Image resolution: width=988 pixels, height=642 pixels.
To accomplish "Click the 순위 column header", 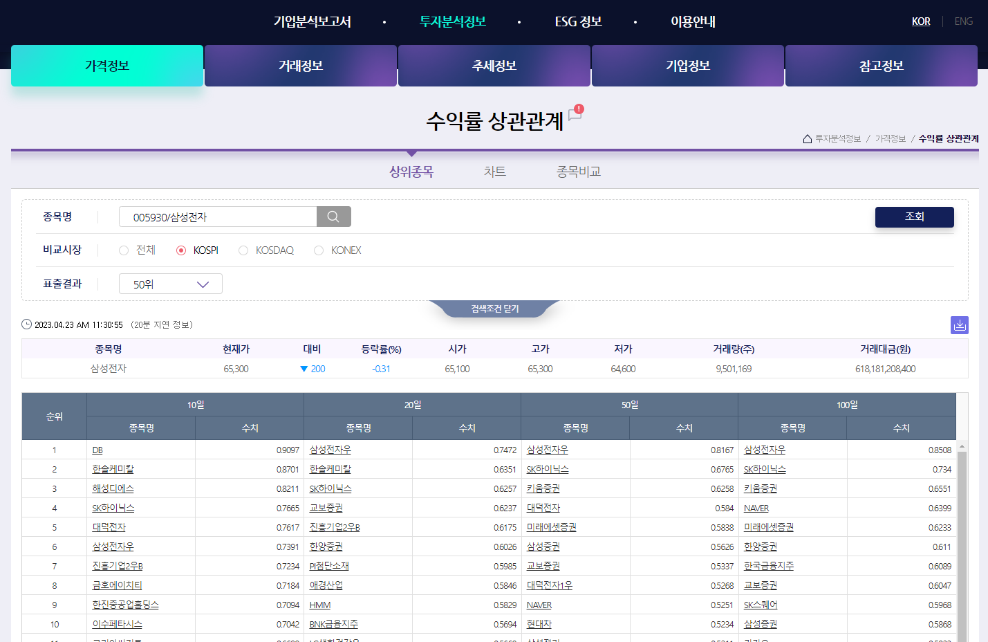I will click(x=55, y=416).
